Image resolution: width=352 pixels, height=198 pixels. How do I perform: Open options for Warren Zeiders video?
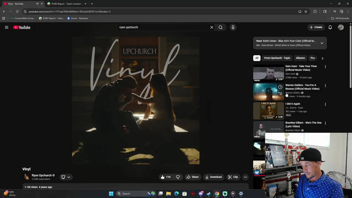click(x=325, y=86)
